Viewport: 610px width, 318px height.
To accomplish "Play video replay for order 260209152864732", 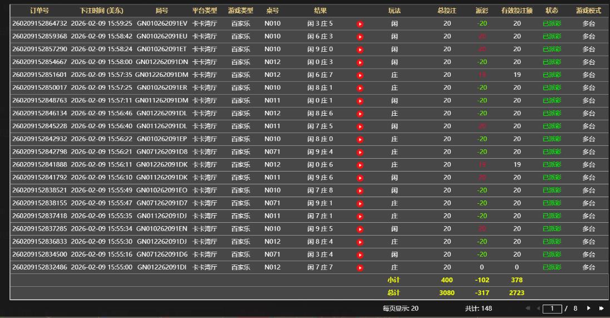I will point(360,24).
